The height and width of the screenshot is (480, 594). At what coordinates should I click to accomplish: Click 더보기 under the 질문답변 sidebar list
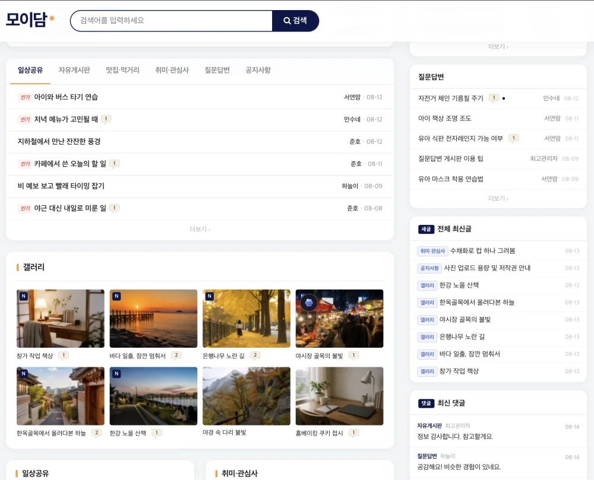498,199
